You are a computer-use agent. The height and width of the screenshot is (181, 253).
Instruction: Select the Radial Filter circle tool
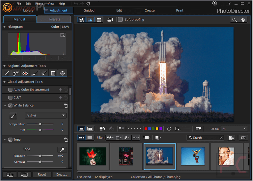click(62, 73)
